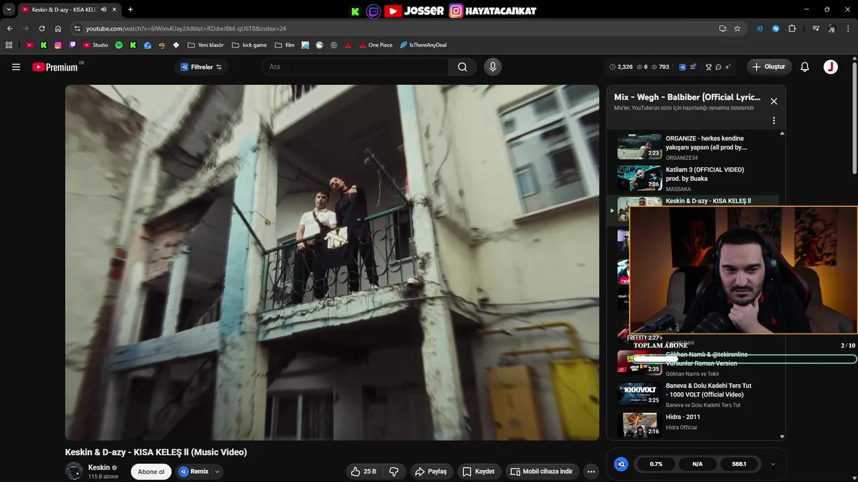858x482 pixels.
Task: Close the Mix playlist panel
Action: [x=774, y=101]
